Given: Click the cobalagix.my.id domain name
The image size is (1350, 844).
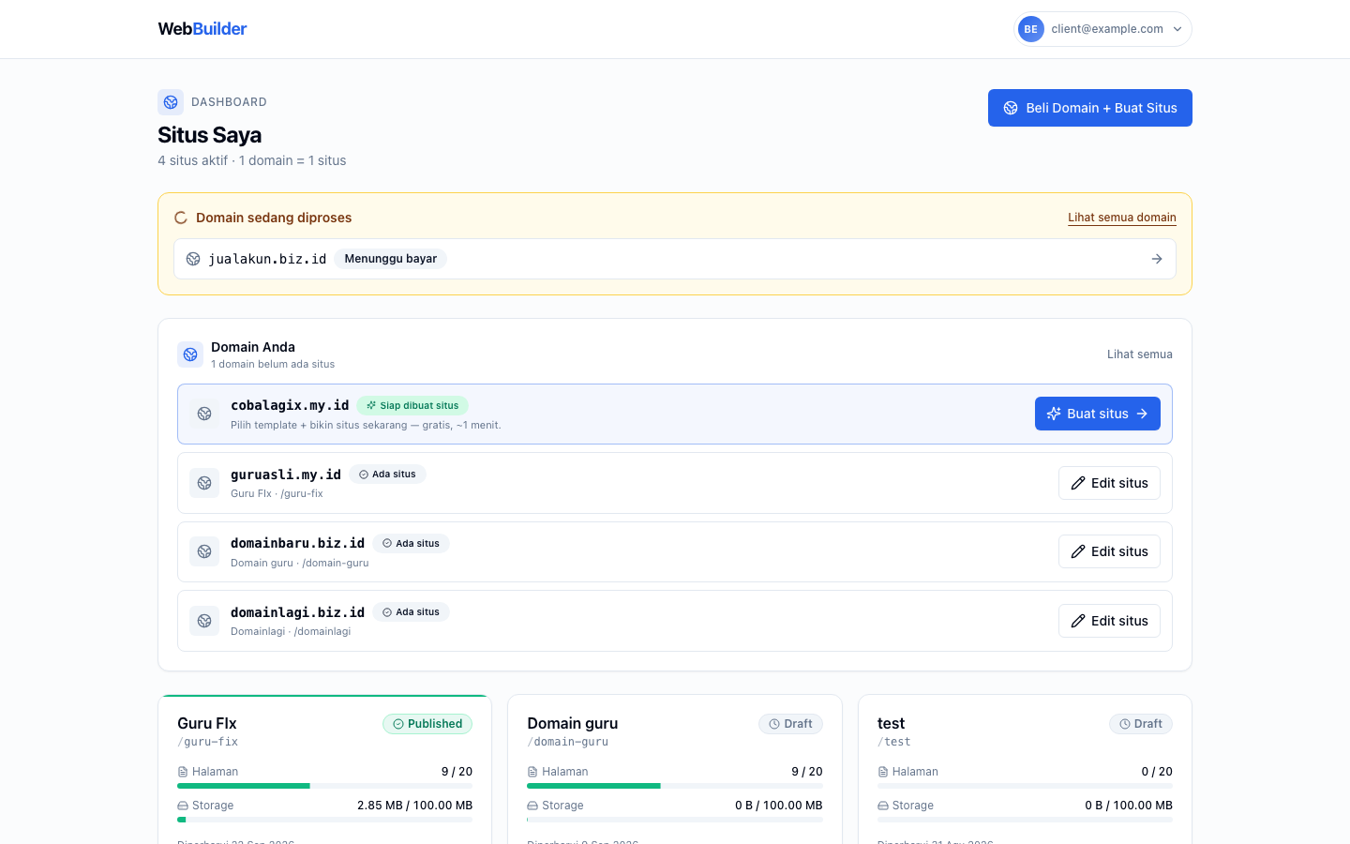Looking at the screenshot, I should [290, 405].
